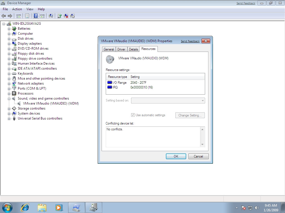Click the OK button
Image resolution: width=285 pixels, height=213 pixels.
[x=176, y=156]
